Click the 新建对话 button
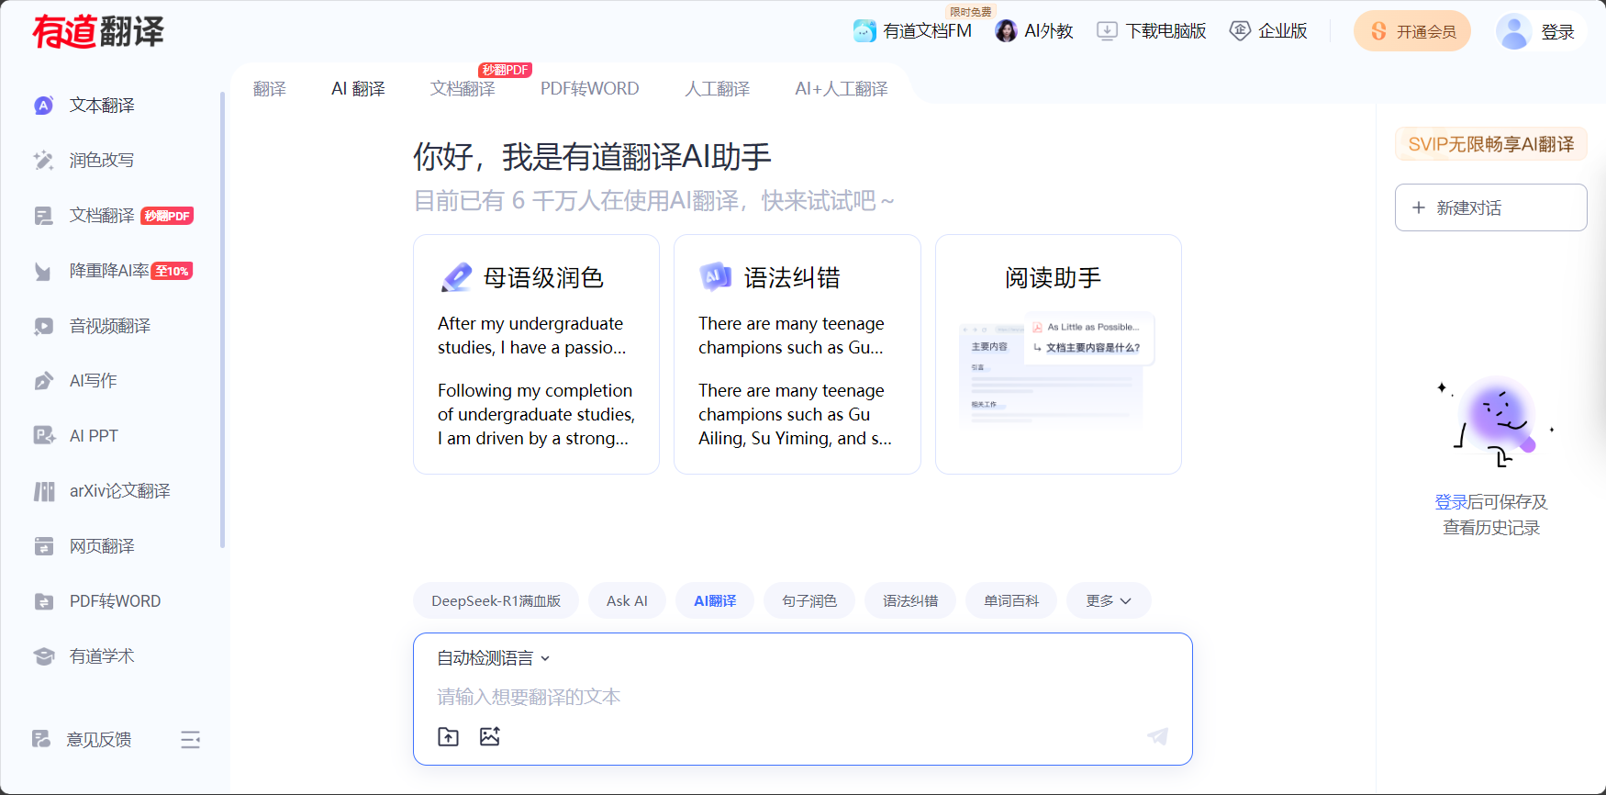The width and height of the screenshot is (1606, 795). click(x=1491, y=207)
